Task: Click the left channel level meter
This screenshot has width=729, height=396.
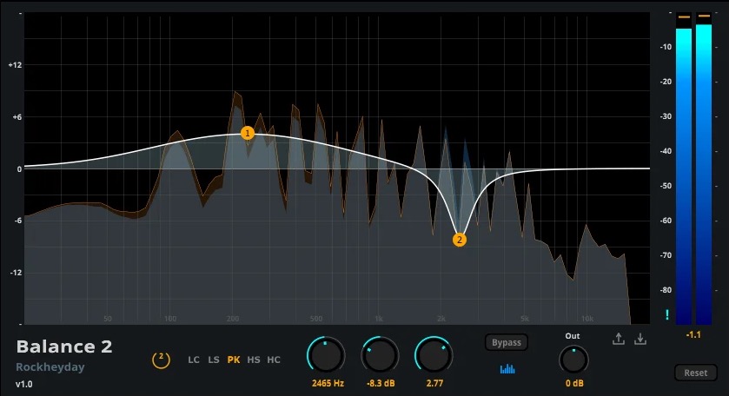Action: coord(684,168)
